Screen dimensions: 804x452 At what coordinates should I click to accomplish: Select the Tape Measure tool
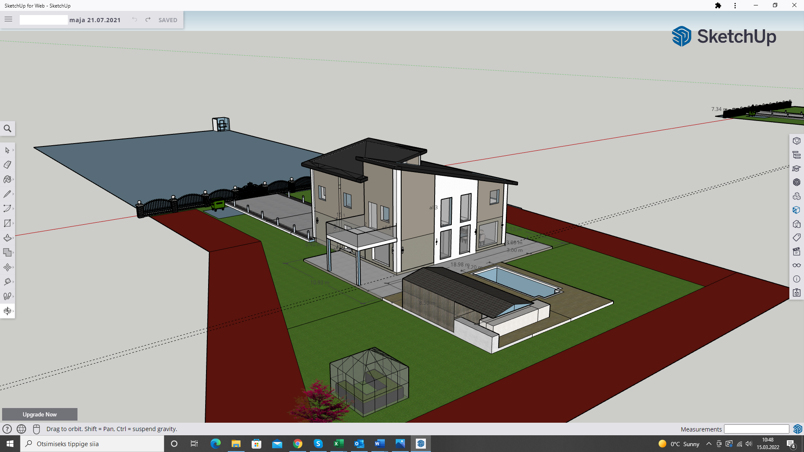point(7,282)
